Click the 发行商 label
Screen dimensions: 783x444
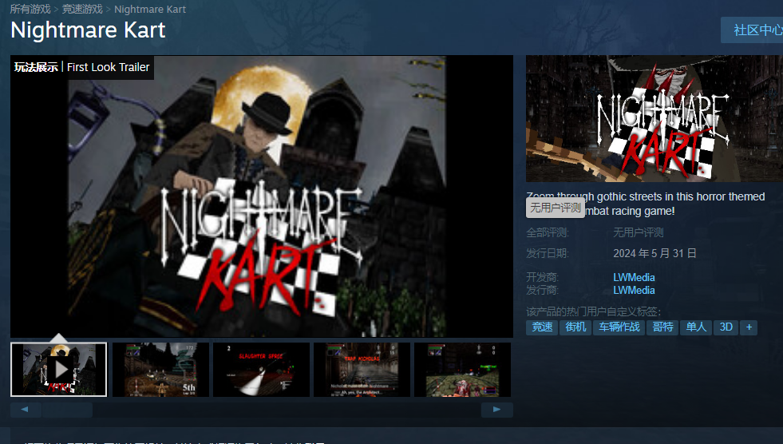pyautogui.click(x=542, y=290)
